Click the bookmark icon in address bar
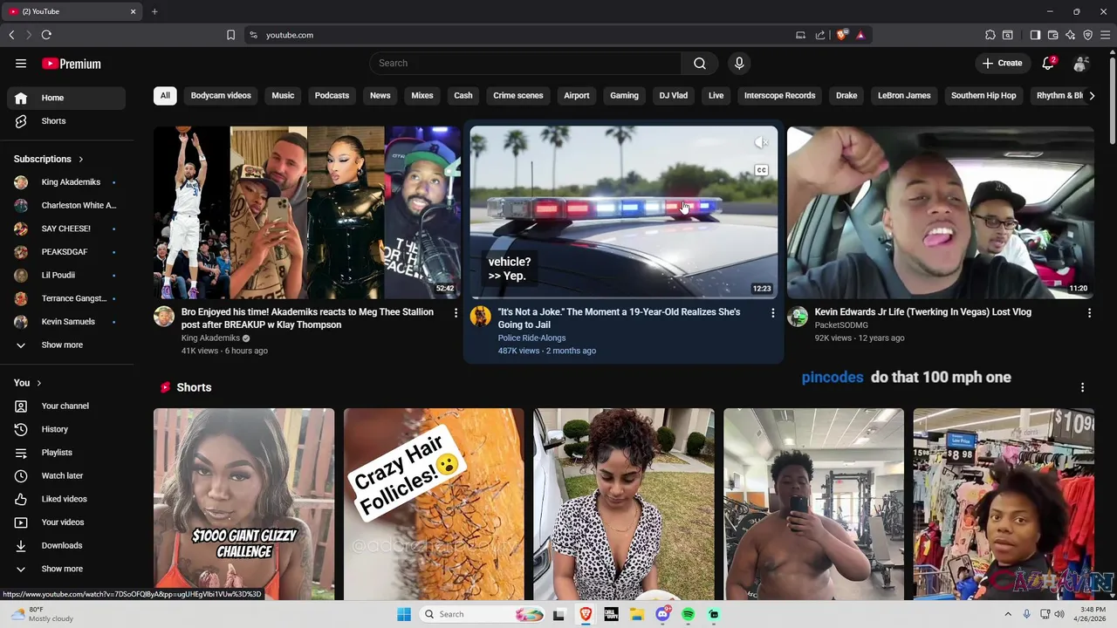Viewport: 1117px width, 628px height. 230,35
